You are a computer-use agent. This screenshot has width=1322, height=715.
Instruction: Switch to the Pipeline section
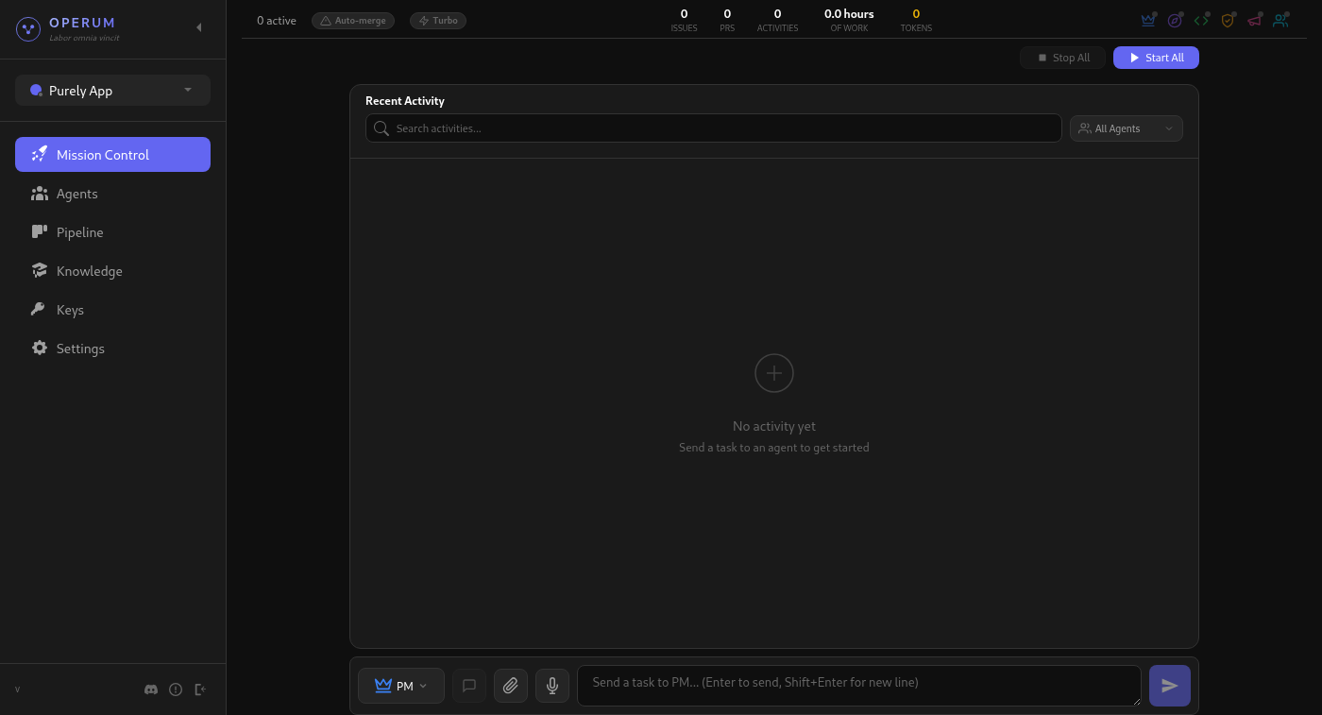[x=79, y=231]
